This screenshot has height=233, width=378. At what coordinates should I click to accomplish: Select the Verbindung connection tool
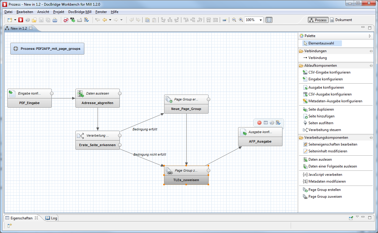click(x=317, y=58)
